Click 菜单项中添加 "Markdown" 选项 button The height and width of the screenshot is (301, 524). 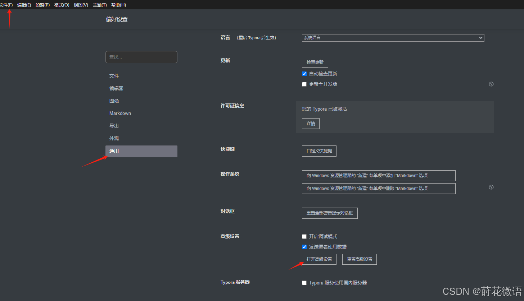[x=379, y=176]
